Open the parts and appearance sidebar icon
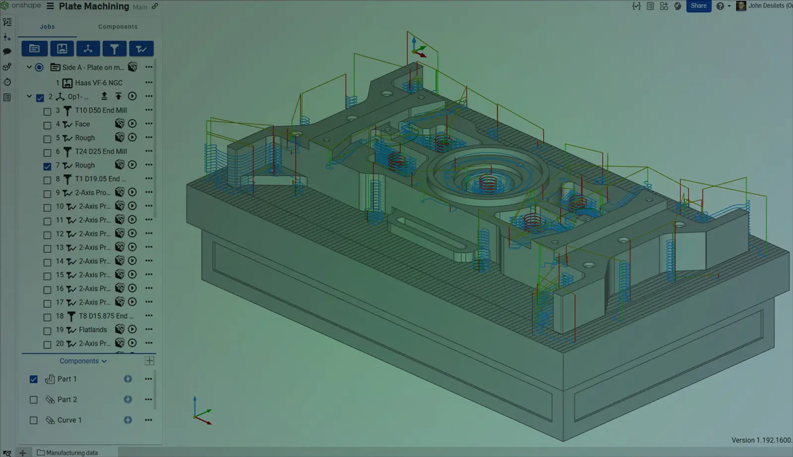Screen dimensions: 793x457 (x=7, y=67)
